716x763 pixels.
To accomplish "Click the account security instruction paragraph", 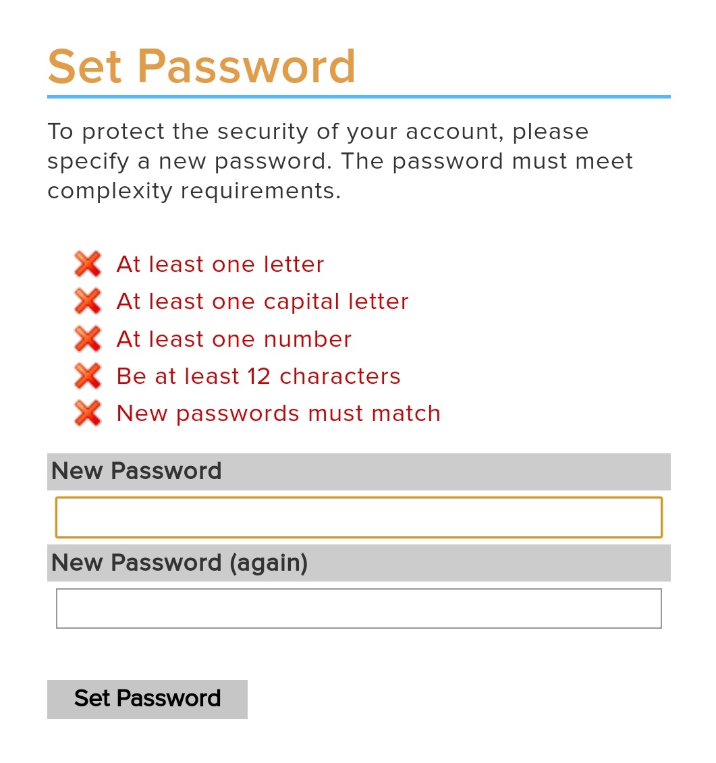I will (340, 161).
